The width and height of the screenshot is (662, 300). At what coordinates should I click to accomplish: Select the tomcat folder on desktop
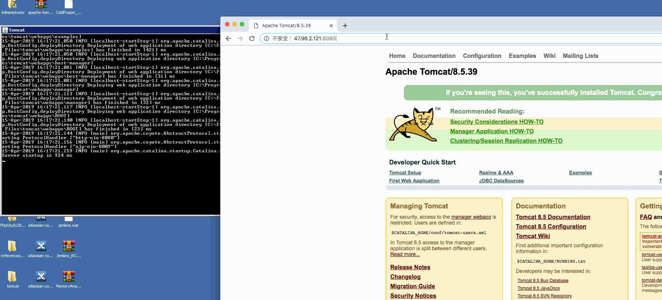[x=12, y=279]
